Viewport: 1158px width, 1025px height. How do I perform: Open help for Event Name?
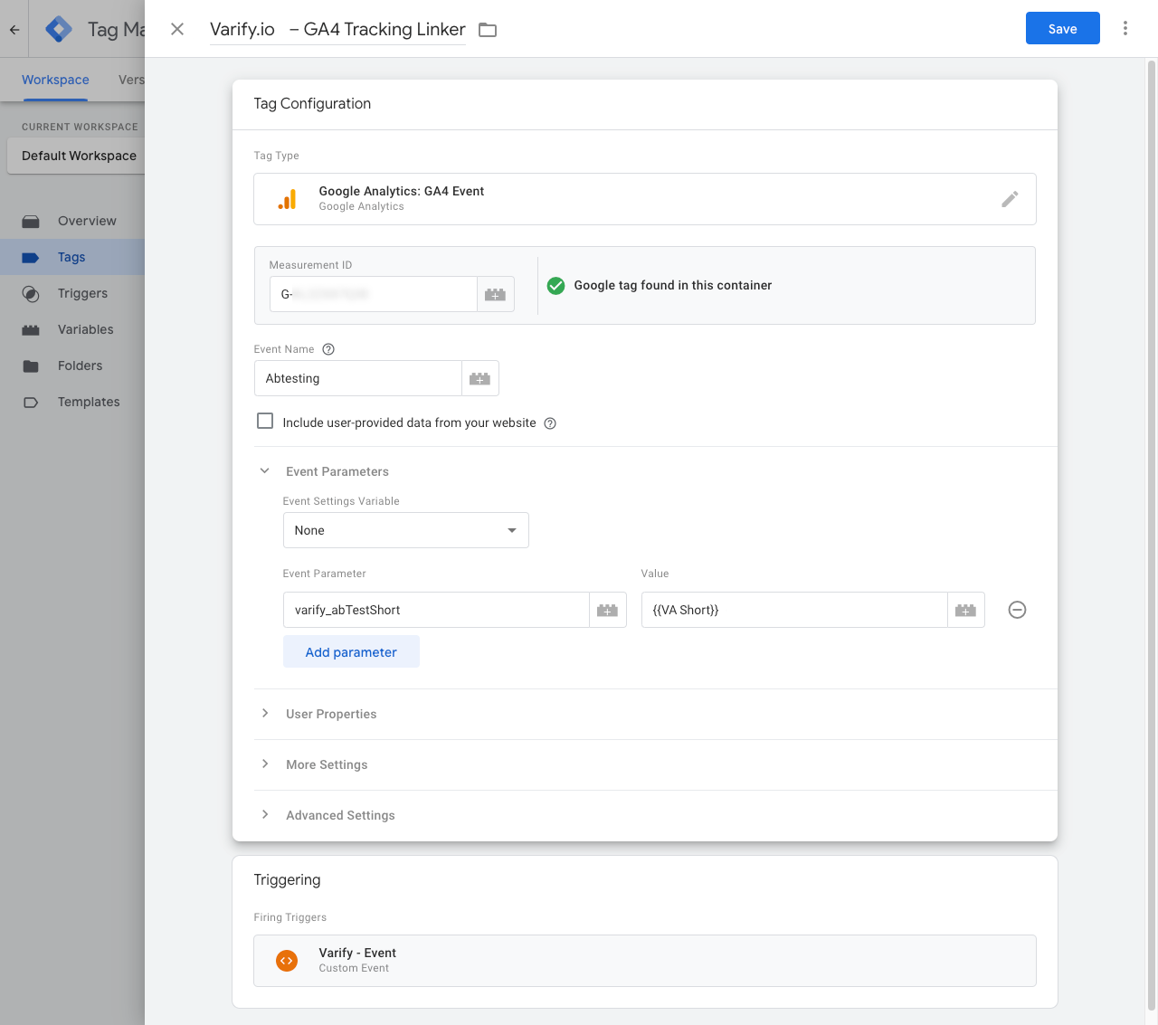click(x=328, y=349)
